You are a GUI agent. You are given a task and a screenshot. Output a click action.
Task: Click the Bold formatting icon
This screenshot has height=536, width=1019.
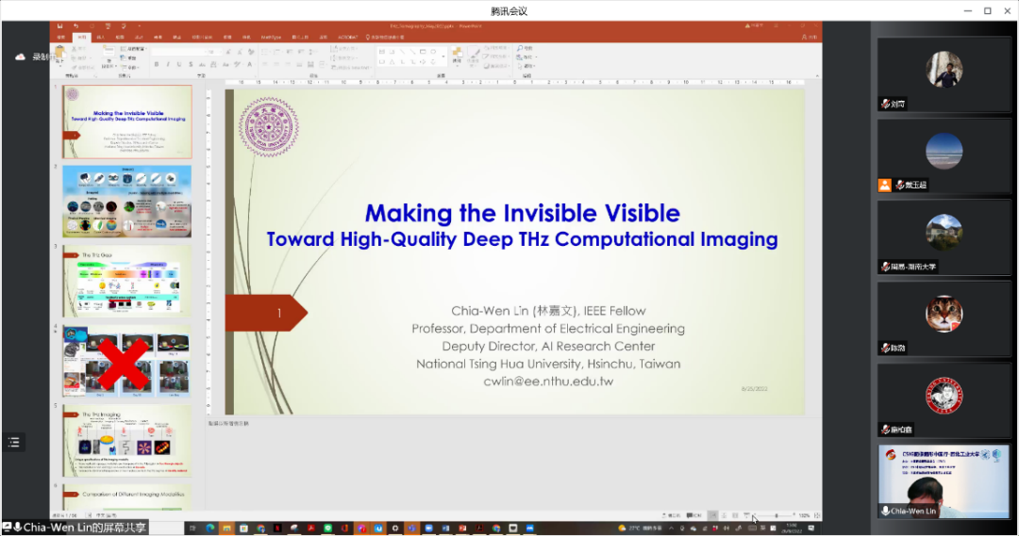point(156,65)
